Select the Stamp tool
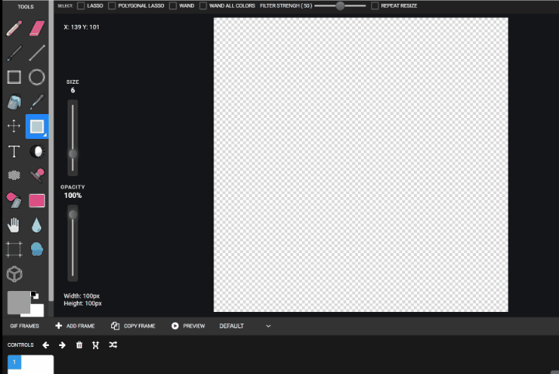The image size is (559, 374). [x=37, y=175]
